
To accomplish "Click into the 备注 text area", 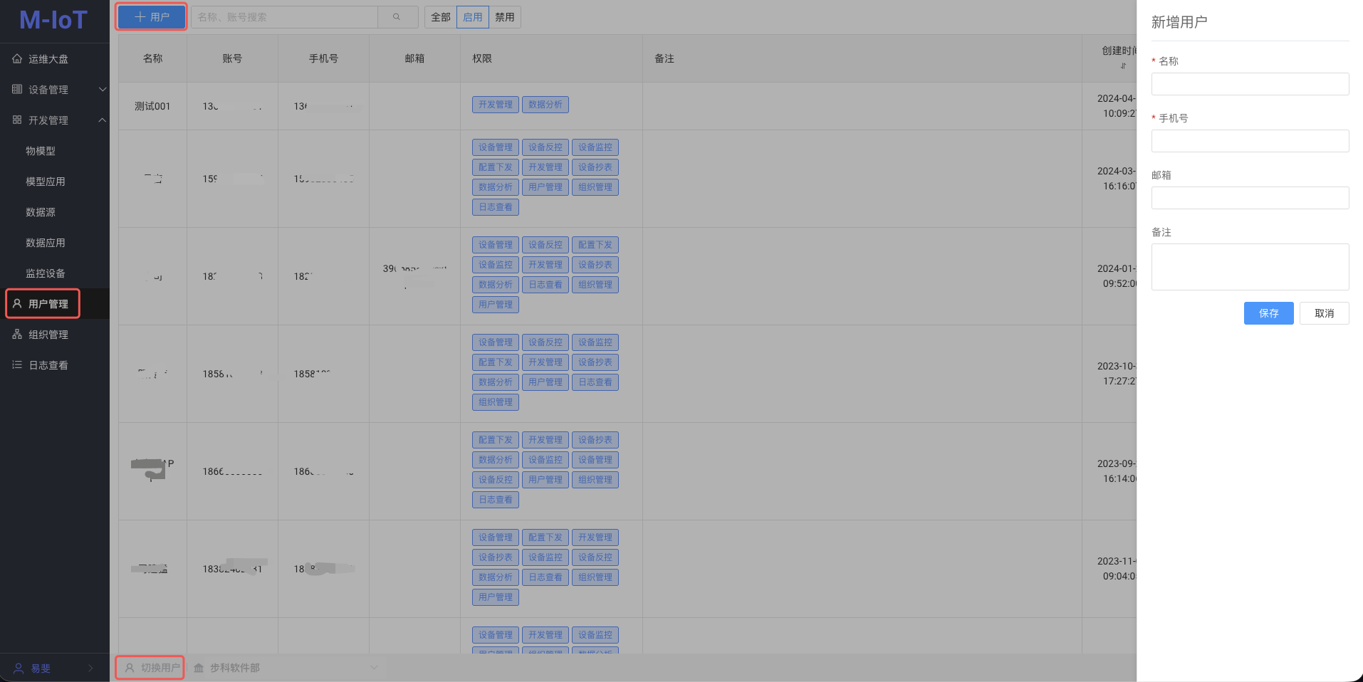I will tap(1250, 267).
